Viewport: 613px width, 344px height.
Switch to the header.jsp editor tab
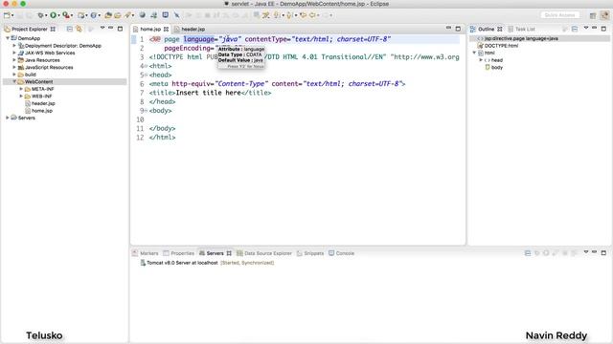193,30
